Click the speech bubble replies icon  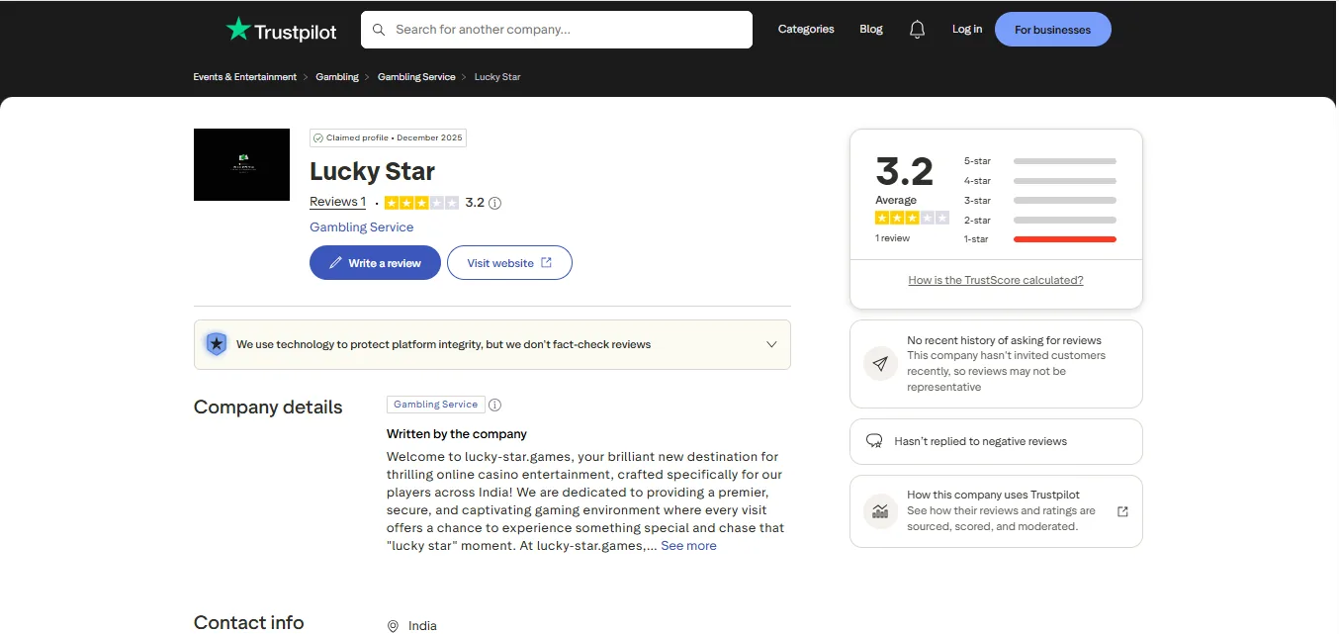[874, 441]
